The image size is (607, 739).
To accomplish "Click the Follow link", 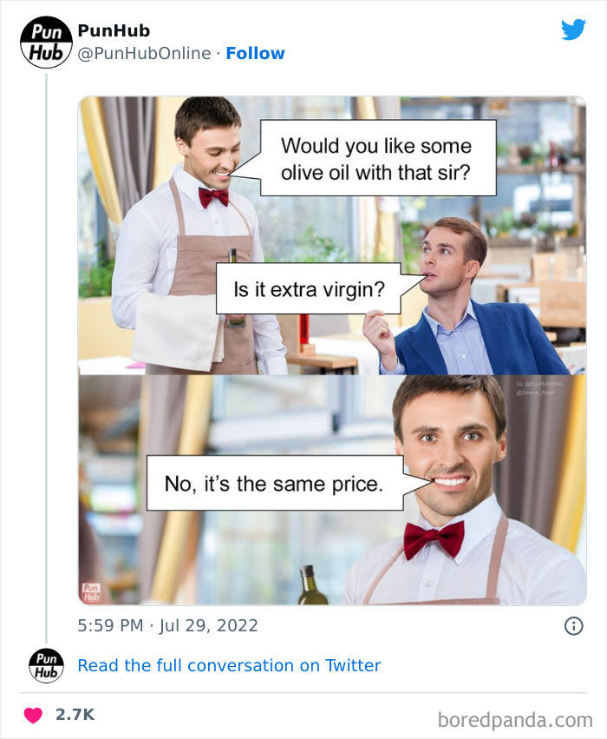I will pos(256,53).
